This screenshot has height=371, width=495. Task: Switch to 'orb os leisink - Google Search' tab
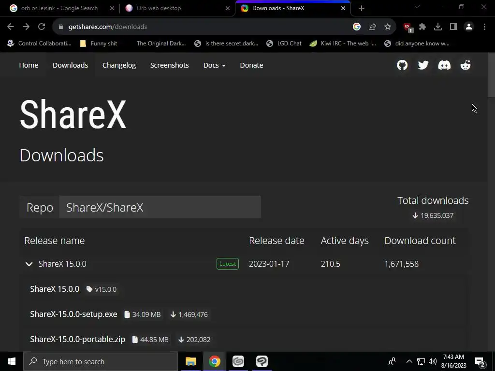click(x=59, y=8)
